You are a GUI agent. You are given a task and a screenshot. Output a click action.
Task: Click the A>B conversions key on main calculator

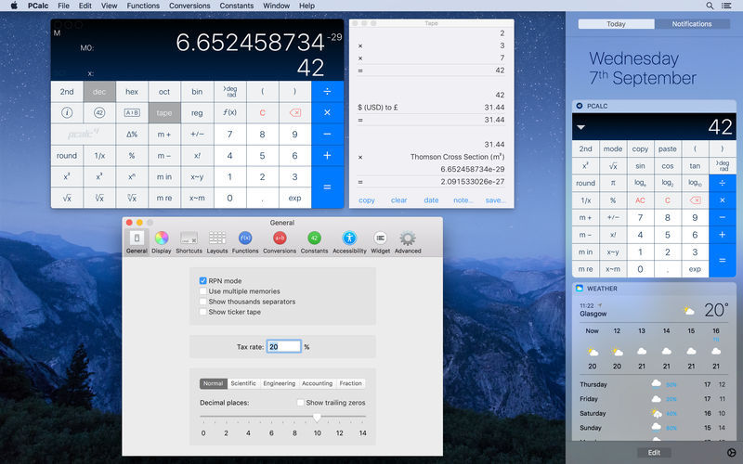132,112
